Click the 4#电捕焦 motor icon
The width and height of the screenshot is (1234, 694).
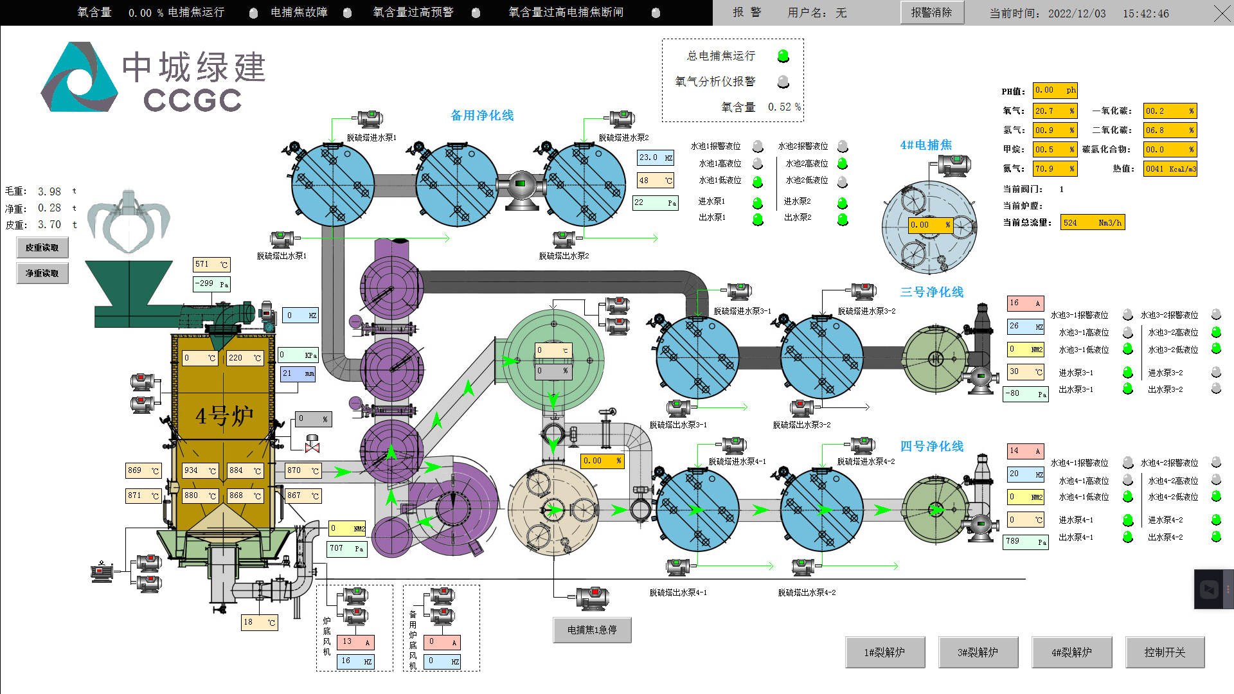pyautogui.click(x=954, y=165)
